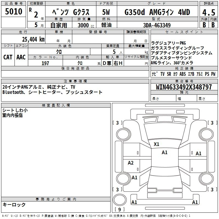Viewport: 219px width, 219px height.
Task: Click the A1 mark beside the right door
Action: point(198,154)
